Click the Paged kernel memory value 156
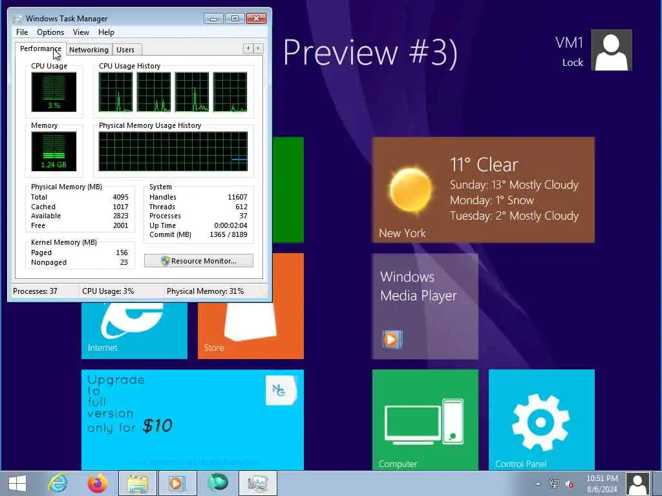Image resolution: width=662 pixels, height=496 pixels. tap(122, 253)
